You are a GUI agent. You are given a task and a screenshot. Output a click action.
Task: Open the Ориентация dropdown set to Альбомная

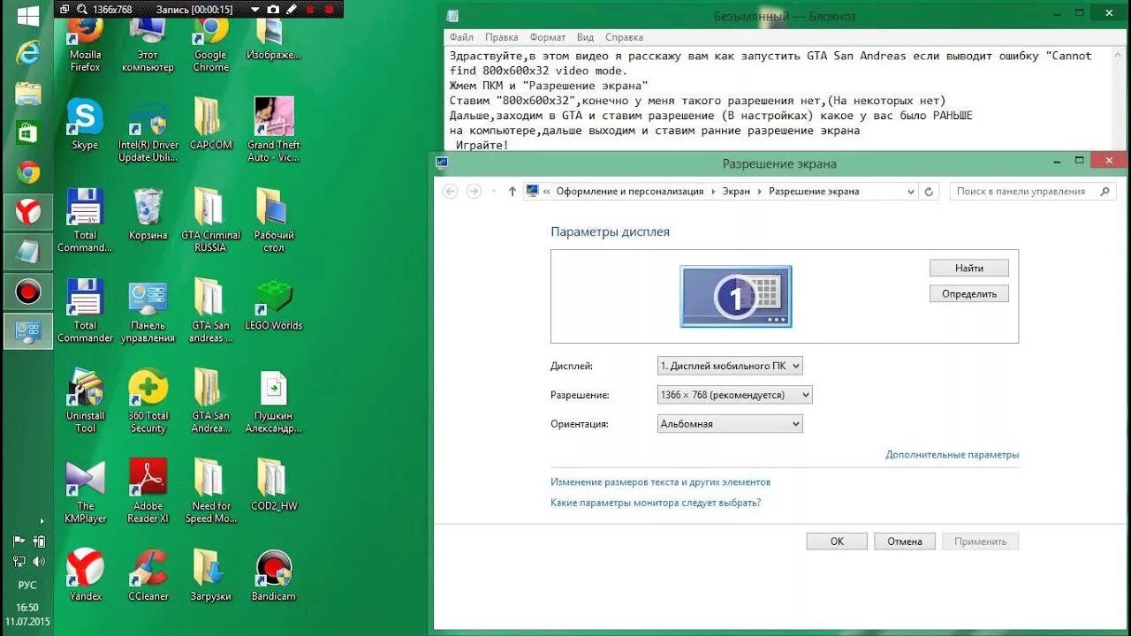(x=730, y=424)
